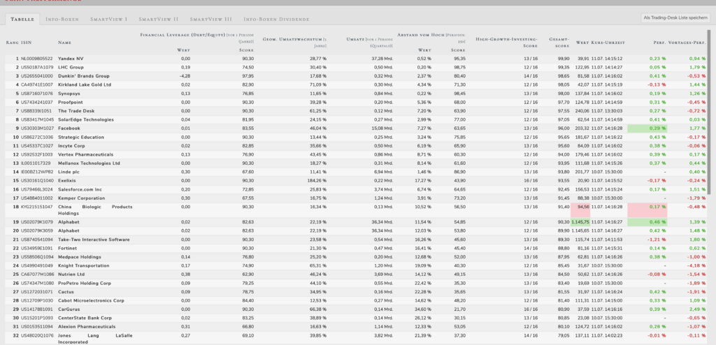Open the Info-Boxen Dividende tab
This screenshot has width=716, height=345.
click(x=276, y=19)
